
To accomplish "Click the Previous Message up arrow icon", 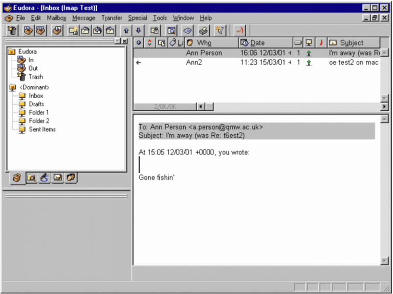I will (126, 31).
